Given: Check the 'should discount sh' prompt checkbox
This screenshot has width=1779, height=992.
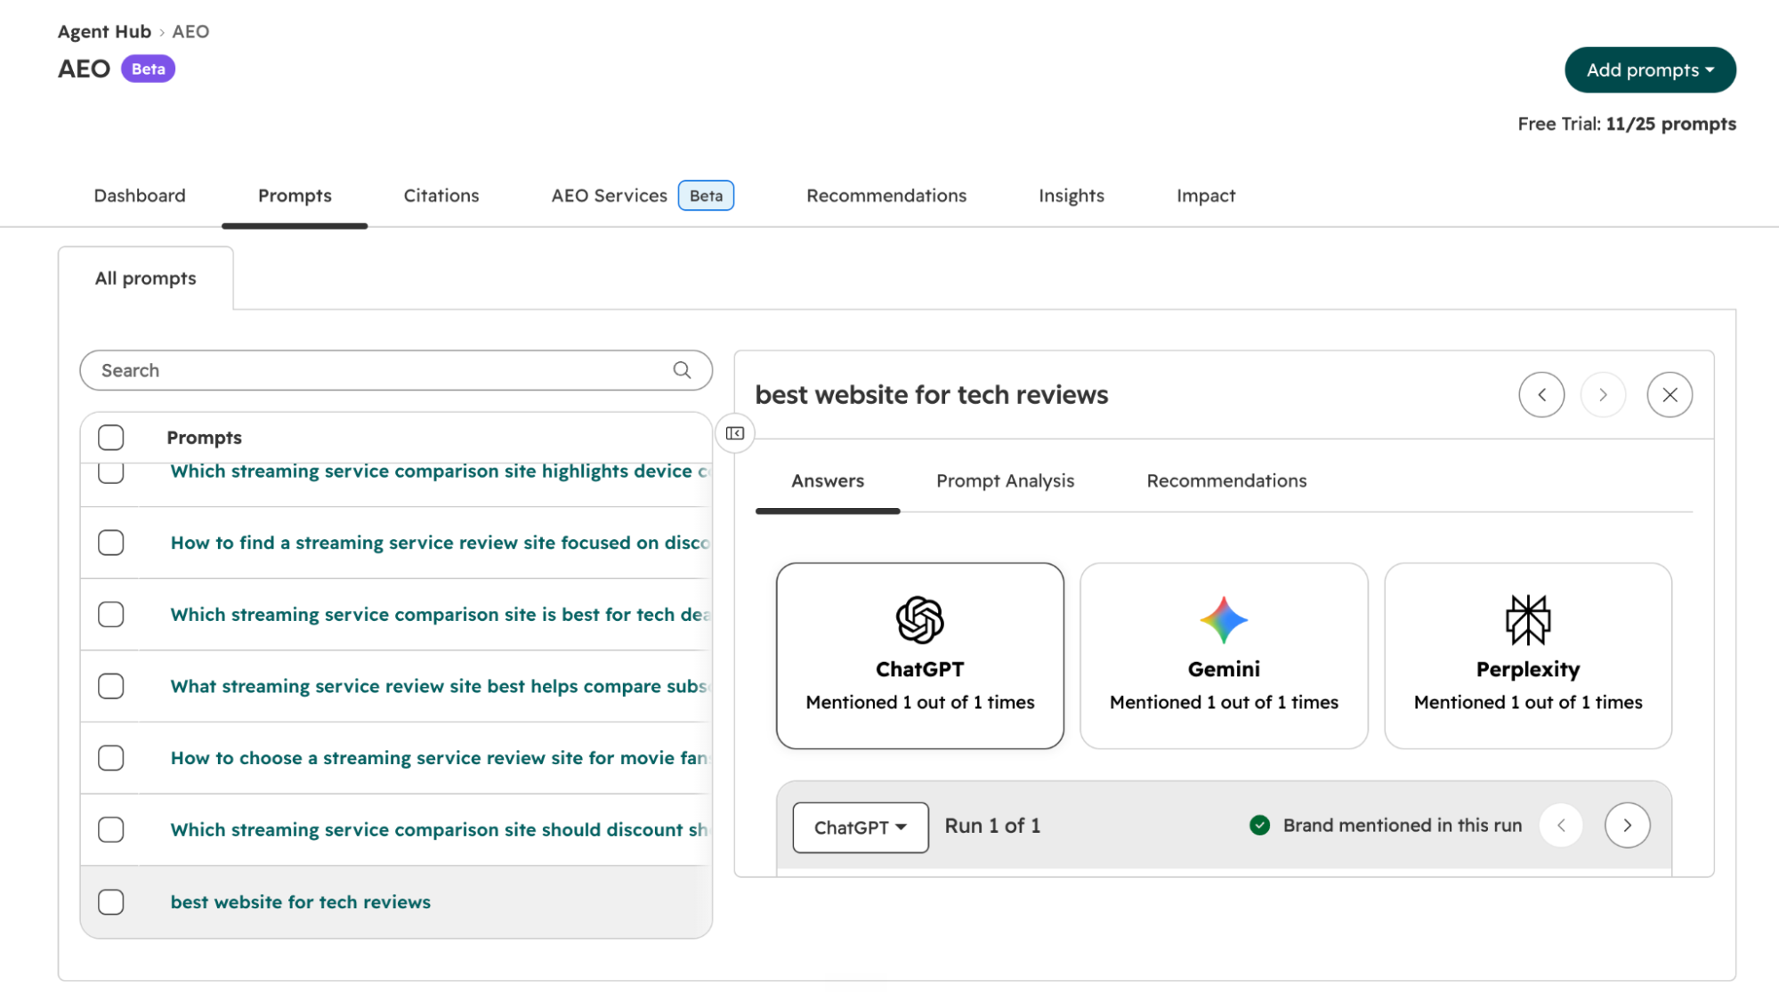Looking at the screenshot, I should point(111,830).
